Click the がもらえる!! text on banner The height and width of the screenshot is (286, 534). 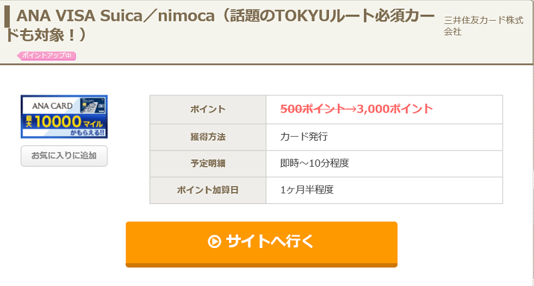pos(87,133)
